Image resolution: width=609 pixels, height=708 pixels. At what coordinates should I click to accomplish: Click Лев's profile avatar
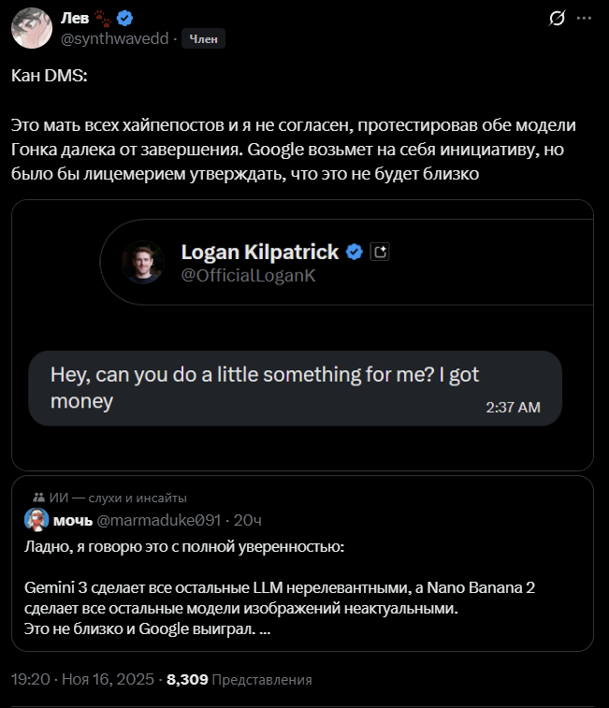click(x=31, y=27)
